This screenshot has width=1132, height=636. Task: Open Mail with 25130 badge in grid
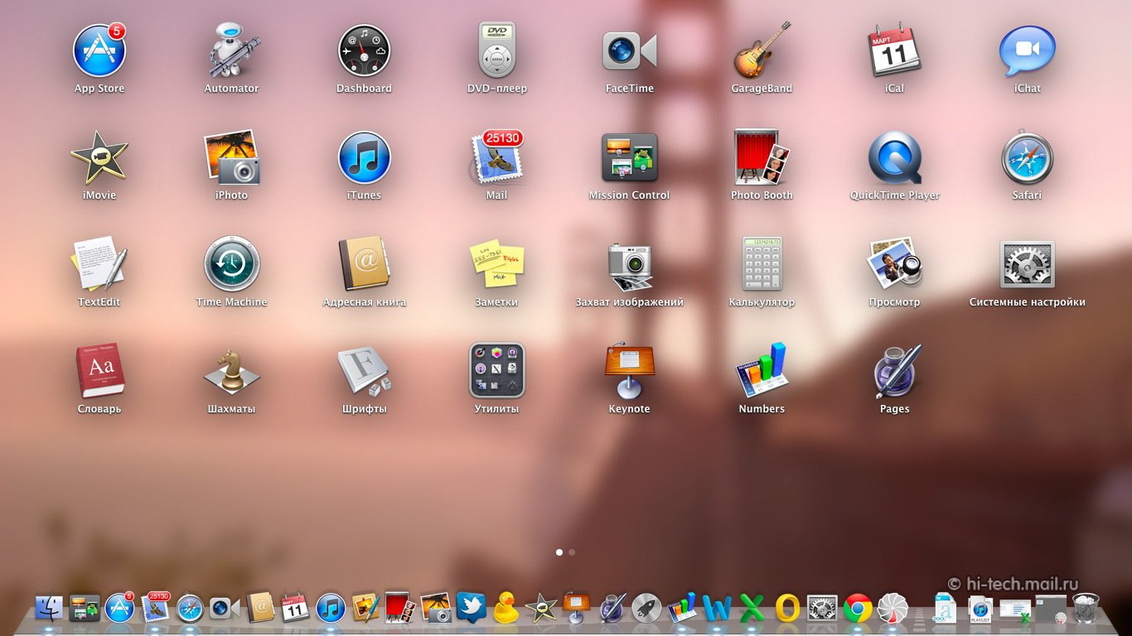[496, 157]
